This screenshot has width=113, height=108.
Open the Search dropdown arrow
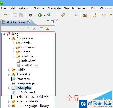[67, 15]
